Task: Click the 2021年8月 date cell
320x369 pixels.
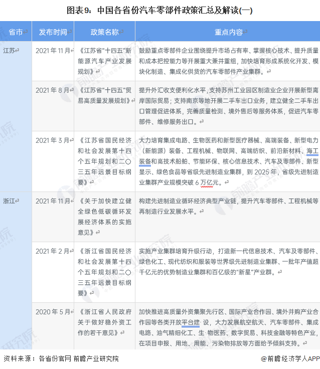Action: coord(53,90)
